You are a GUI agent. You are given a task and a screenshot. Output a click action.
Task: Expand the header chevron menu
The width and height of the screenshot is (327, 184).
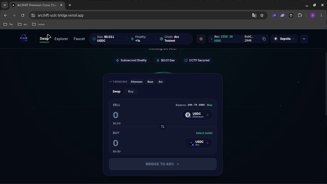coord(304,39)
